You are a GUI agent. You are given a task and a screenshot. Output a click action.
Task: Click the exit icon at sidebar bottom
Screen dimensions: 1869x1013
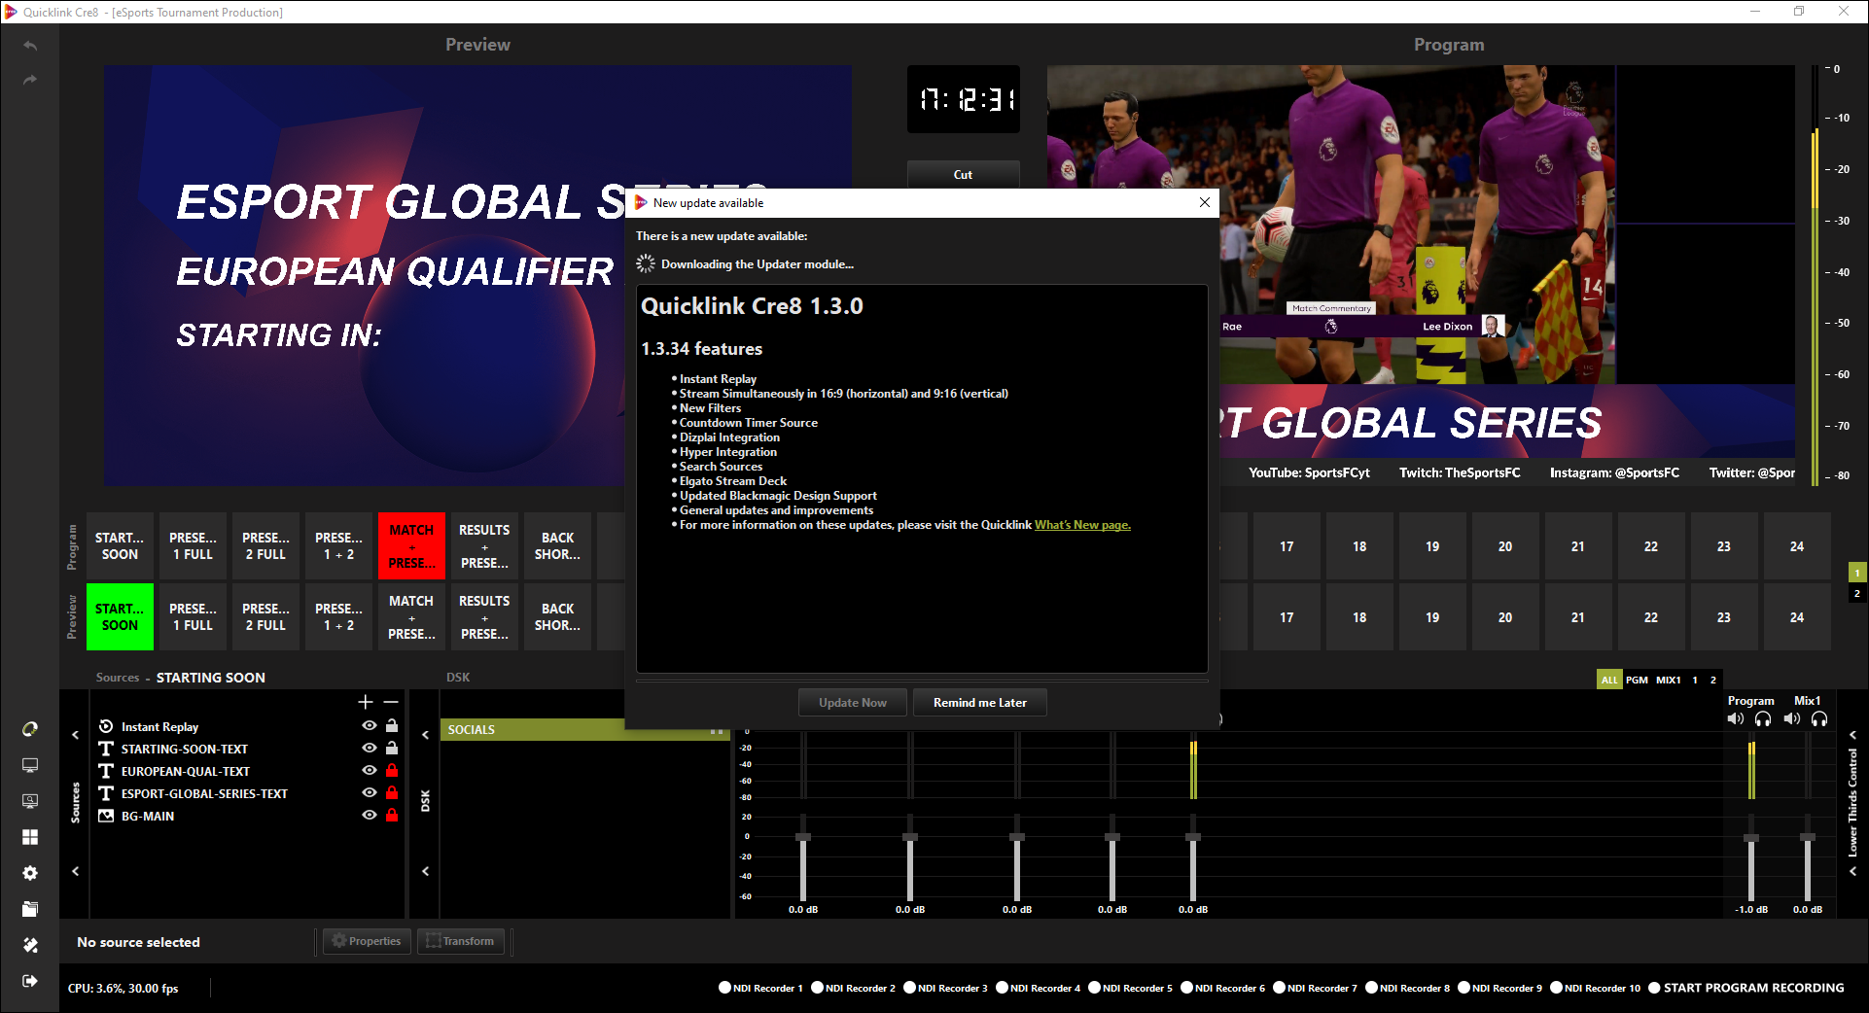(x=30, y=981)
